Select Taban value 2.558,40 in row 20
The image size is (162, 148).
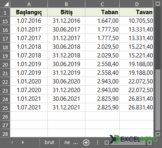[102, 64]
